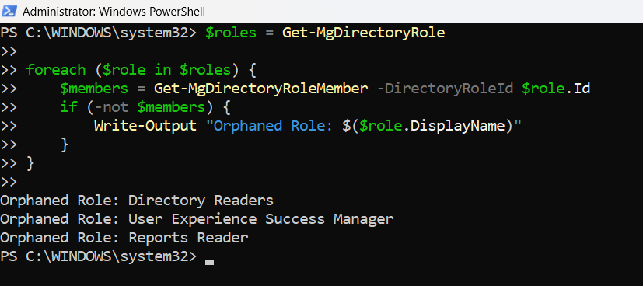The image size is (643, 286).
Task: Click the blinking cursor at final prompt
Action: (210, 263)
